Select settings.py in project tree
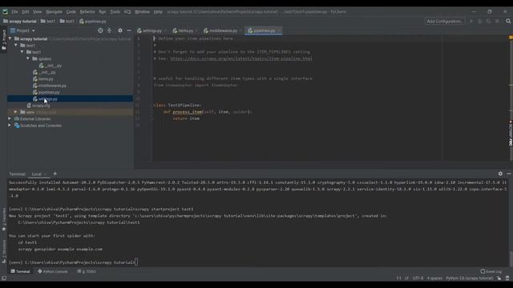Viewport: 513px width, 288px height. pos(45,99)
